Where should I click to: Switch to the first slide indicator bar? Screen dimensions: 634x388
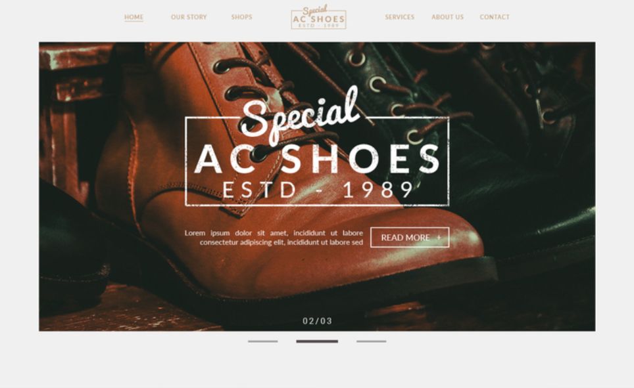[x=263, y=341]
